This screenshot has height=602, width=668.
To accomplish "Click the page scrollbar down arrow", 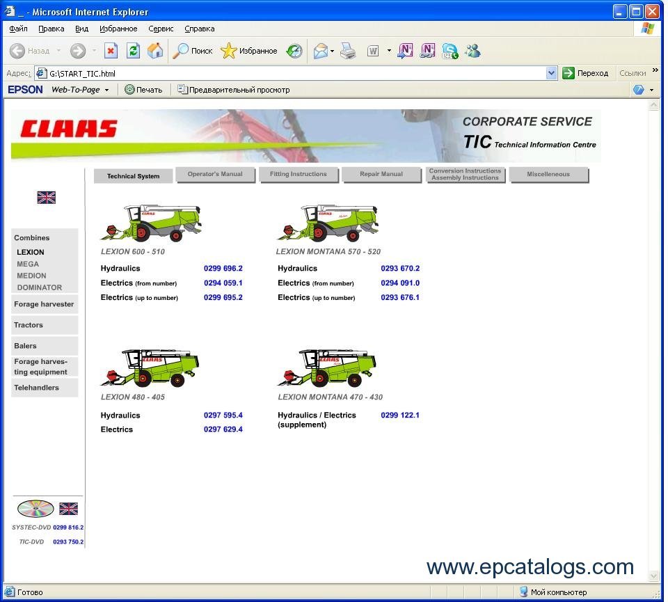I will coord(653,576).
